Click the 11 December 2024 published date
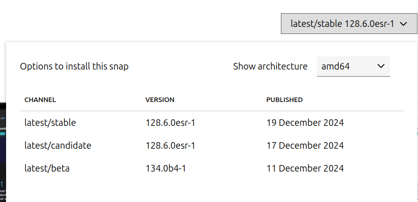 [305, 169]
